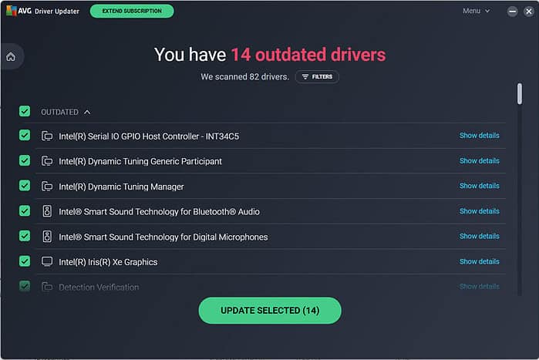
Task: Click device icon beside Dynamic Tuning Generic Participant
Action: [47, 161]
